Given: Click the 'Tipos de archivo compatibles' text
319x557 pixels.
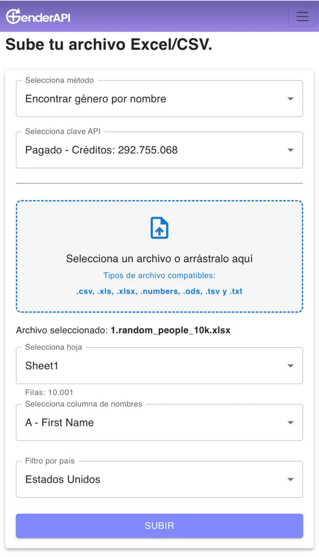Looking at the screenshot, I should click(x=159, y=275).
